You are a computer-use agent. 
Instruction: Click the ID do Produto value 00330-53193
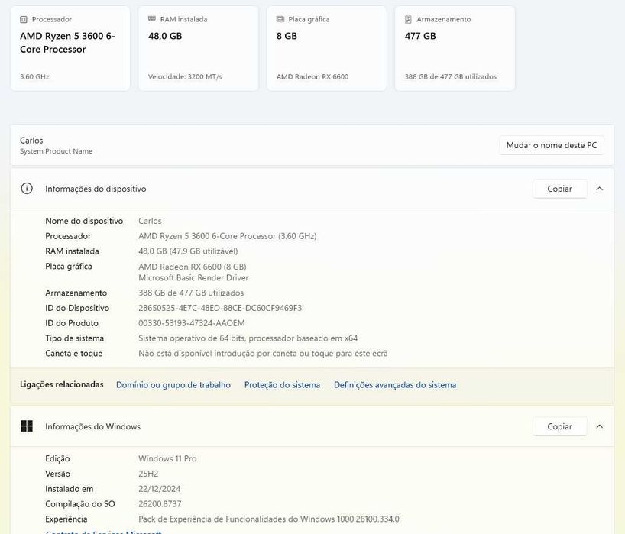[x=192, y=323]
